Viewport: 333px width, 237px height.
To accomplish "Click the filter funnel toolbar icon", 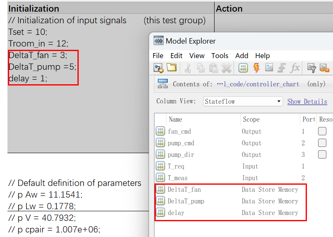I will (x=312, y=68).
